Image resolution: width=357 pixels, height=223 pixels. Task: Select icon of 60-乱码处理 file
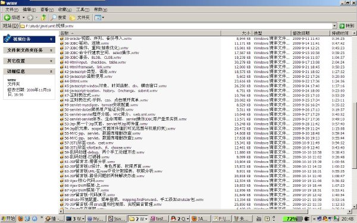[62, 157]
